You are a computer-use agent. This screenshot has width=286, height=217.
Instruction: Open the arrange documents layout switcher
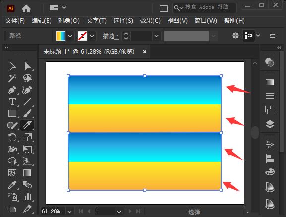[x=57, y=8]
